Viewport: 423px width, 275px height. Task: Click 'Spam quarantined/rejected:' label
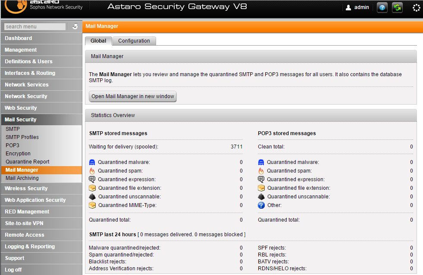click(x=122, y=255)
